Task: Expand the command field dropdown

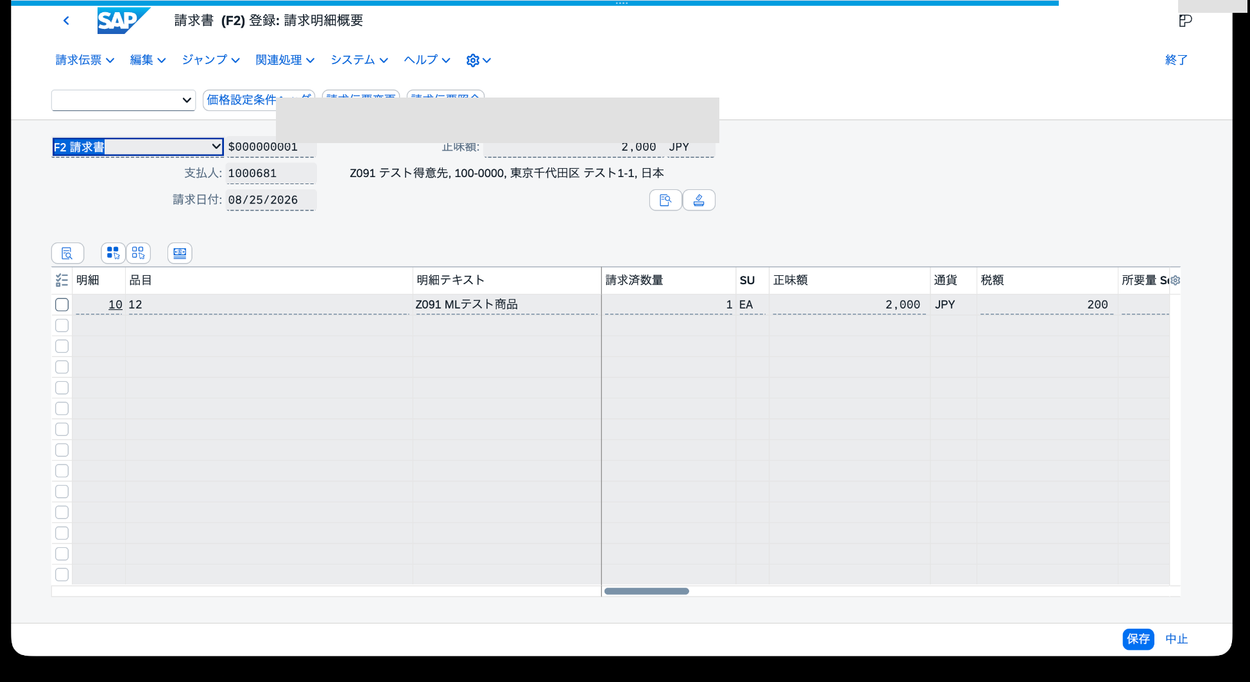Action: point(186,100)
